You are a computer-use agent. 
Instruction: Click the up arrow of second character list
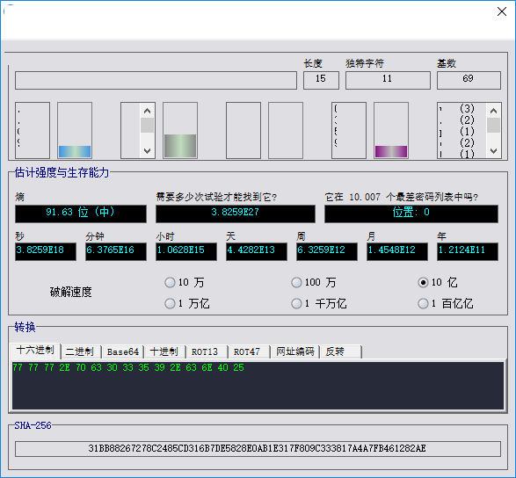point(147,111)
